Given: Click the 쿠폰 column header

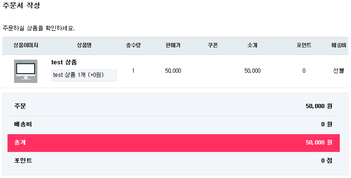Looking at the screenshot, I should click(213, 45).
